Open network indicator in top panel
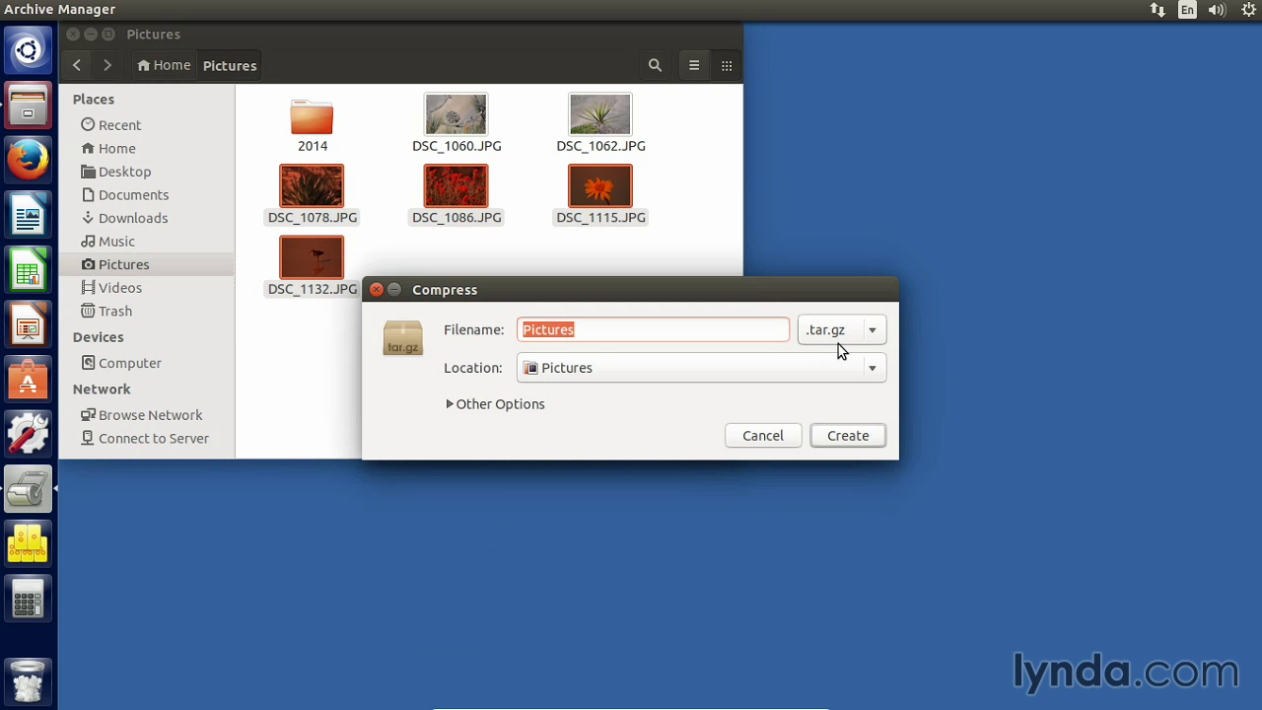Screen dimensions: 1262x710 click(x=1157, y=9)
